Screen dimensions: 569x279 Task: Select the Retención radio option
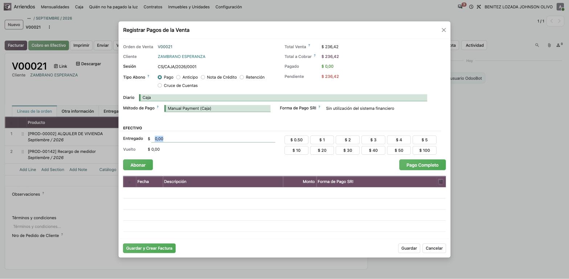[242, 78]
